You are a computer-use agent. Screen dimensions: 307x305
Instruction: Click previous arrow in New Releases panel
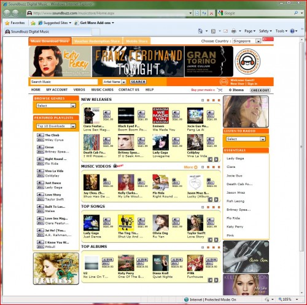210,159
